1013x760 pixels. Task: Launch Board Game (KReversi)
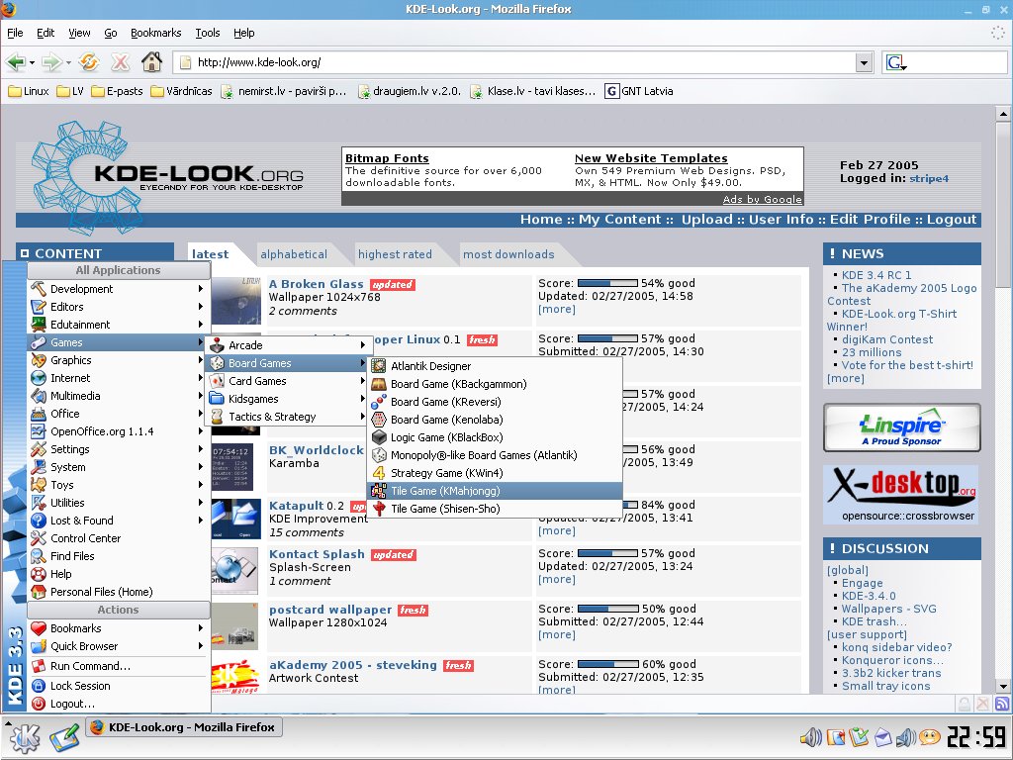point(495,402)
